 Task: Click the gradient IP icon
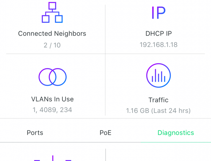pos(158,13)
